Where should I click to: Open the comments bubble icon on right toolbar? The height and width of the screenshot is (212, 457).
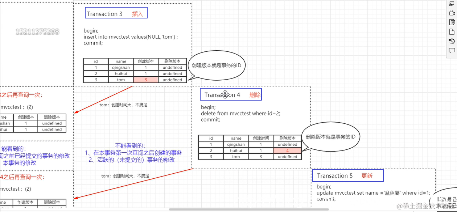click(x=452, y=50)
